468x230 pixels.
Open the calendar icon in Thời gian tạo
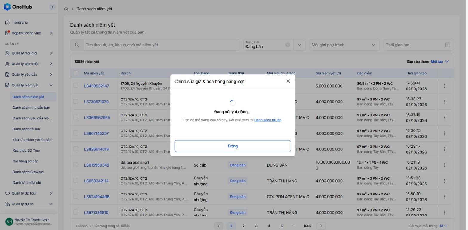tap(448, 45)
